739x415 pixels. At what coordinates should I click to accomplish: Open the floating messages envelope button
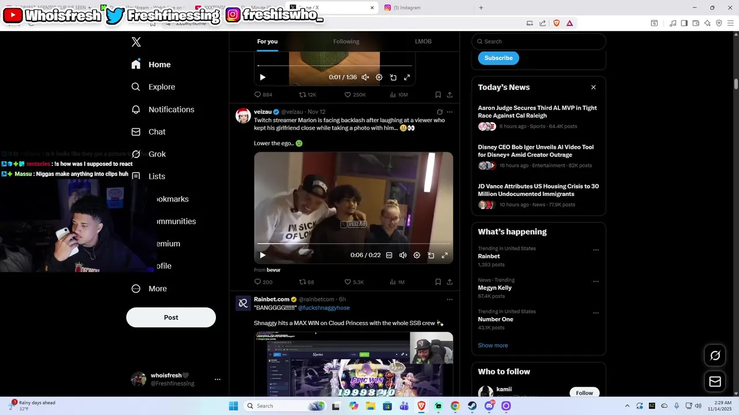[715, 382]
